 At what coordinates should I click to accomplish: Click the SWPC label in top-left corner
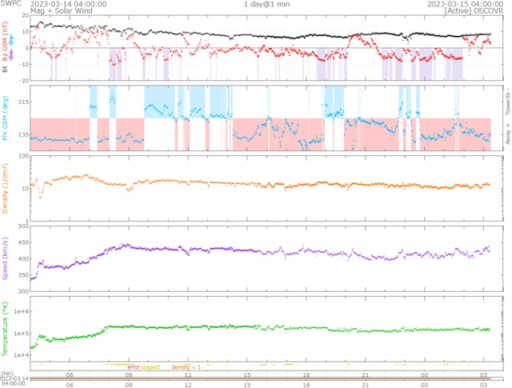tap(10, 4)
